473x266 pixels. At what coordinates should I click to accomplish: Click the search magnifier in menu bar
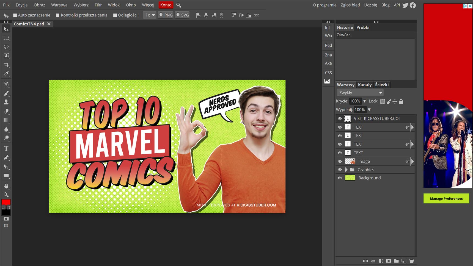pos(179,5)
